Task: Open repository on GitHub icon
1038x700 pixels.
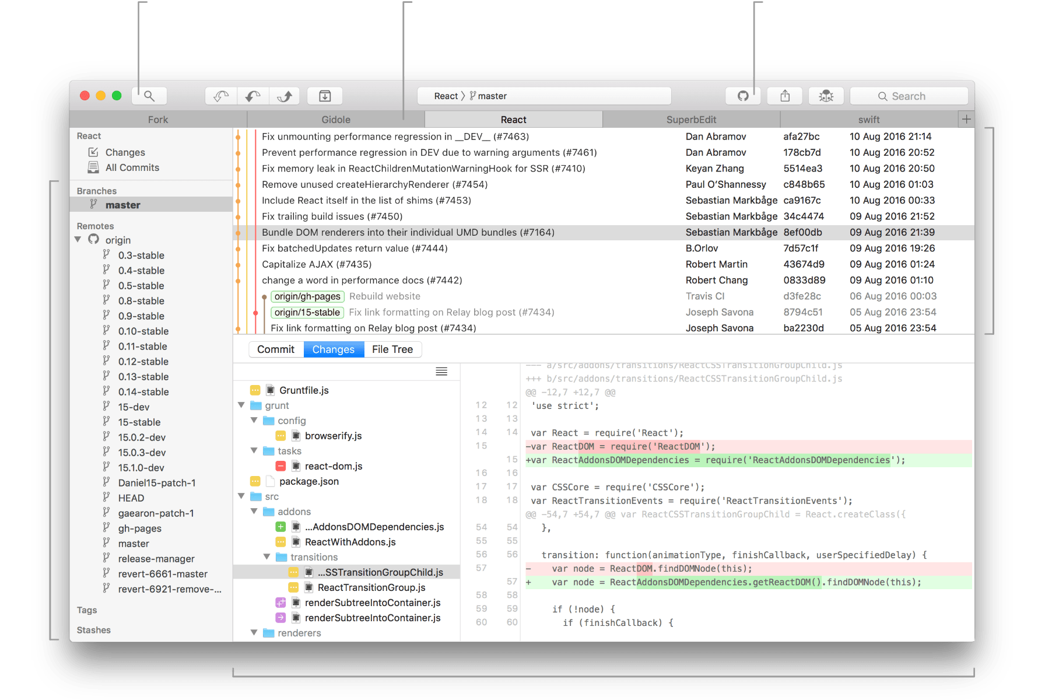Action: [743, 96]
